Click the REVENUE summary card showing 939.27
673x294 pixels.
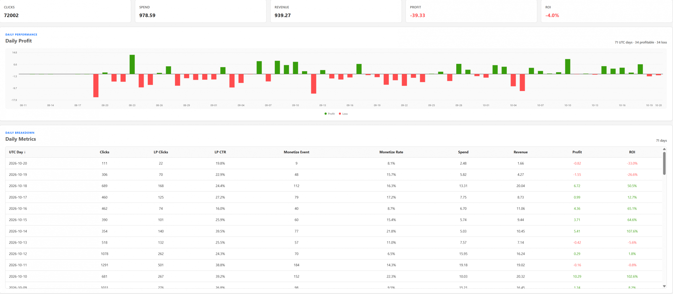coord(336,11)
